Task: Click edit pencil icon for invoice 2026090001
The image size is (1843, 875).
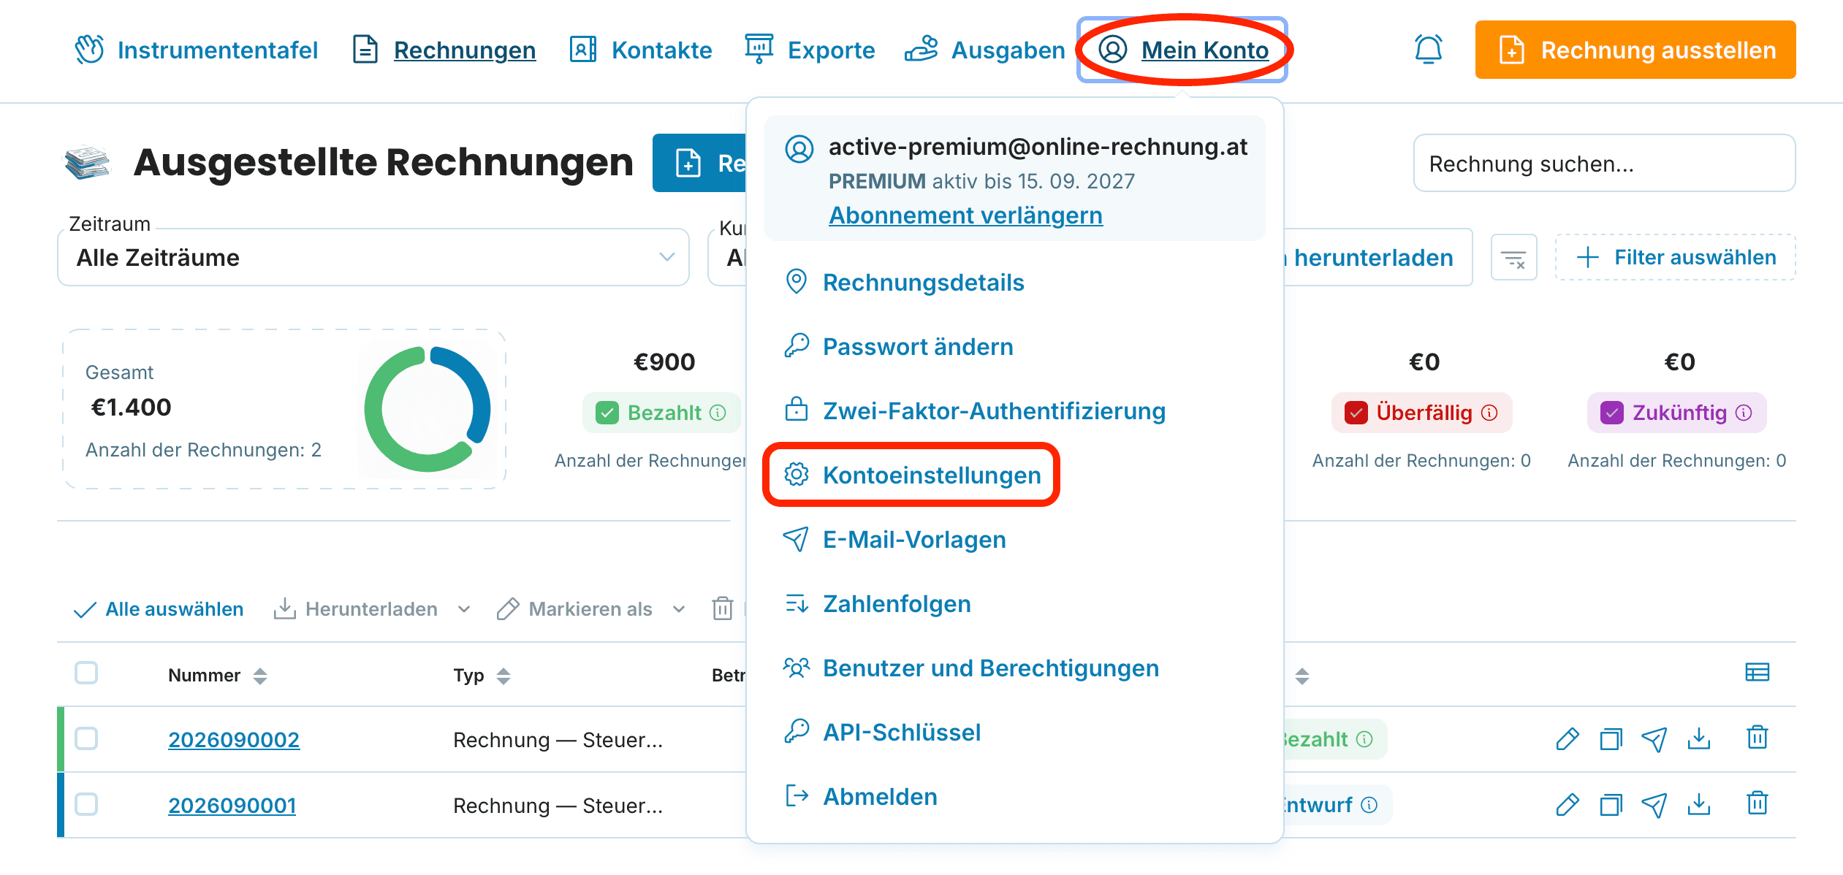Action: pos(1567,805)
